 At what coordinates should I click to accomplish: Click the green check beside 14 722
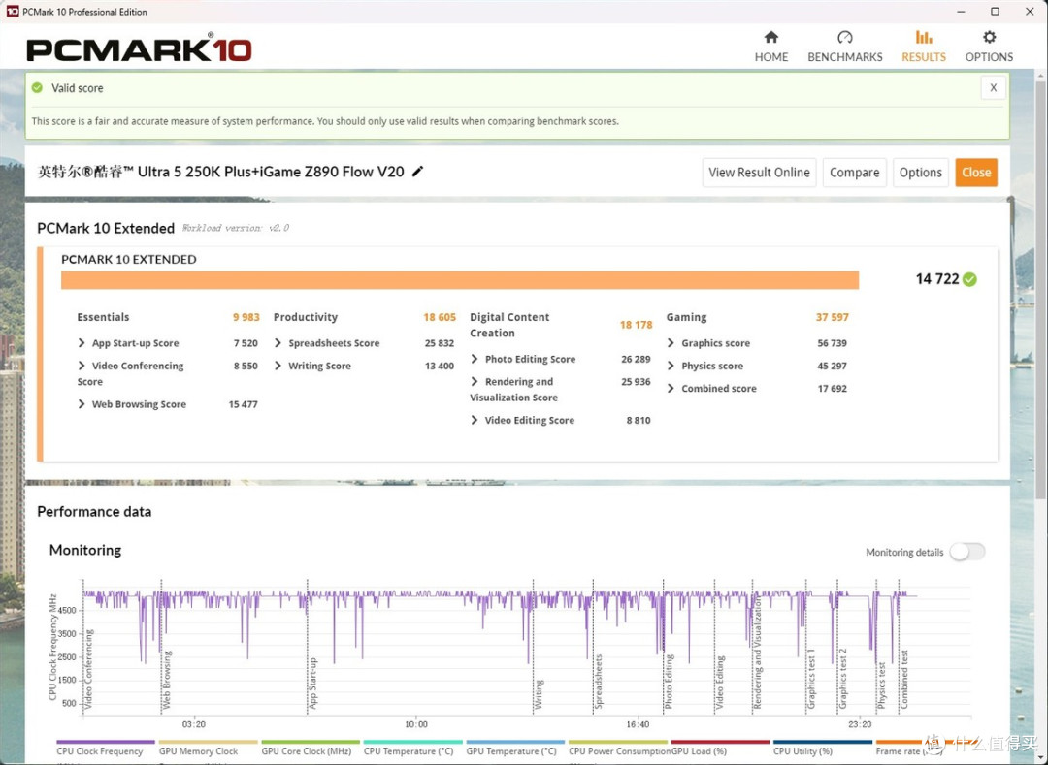pyautogui.click(x=969, y=279)
